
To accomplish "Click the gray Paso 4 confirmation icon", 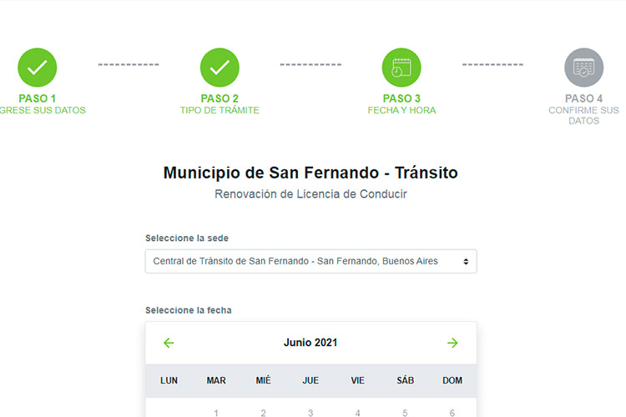I will coord(583,68).
